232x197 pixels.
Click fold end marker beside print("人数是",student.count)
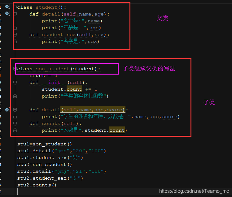(15, 130)
